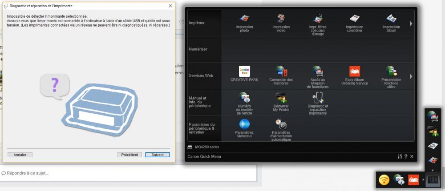Click photo print icon in vertical shortcut bar

click(x=433, y=160)
